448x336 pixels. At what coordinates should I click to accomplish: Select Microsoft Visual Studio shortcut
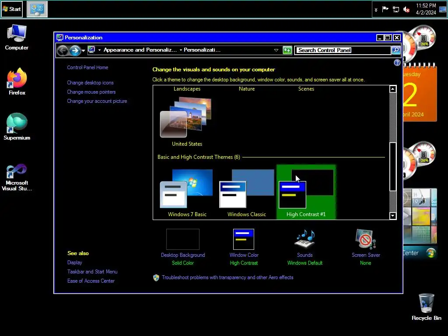coord(17,178)
